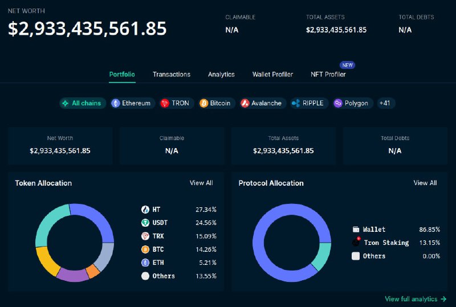This screenshot has width=456, height=307.
Task: Click the All chains sparkle icon
Action: (x=66, y=103)
